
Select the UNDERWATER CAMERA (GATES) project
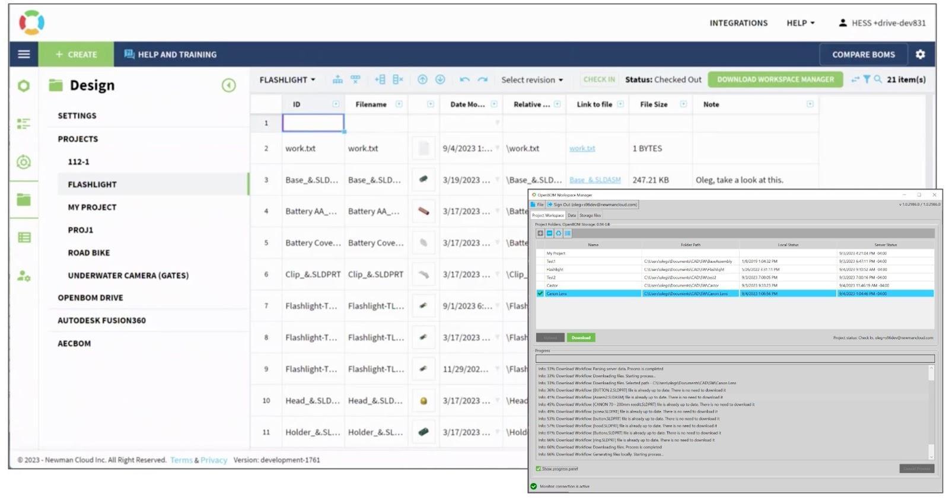click(128, 276)
